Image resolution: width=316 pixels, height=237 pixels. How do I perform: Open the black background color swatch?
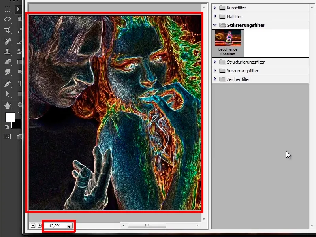tap(17, 125)
